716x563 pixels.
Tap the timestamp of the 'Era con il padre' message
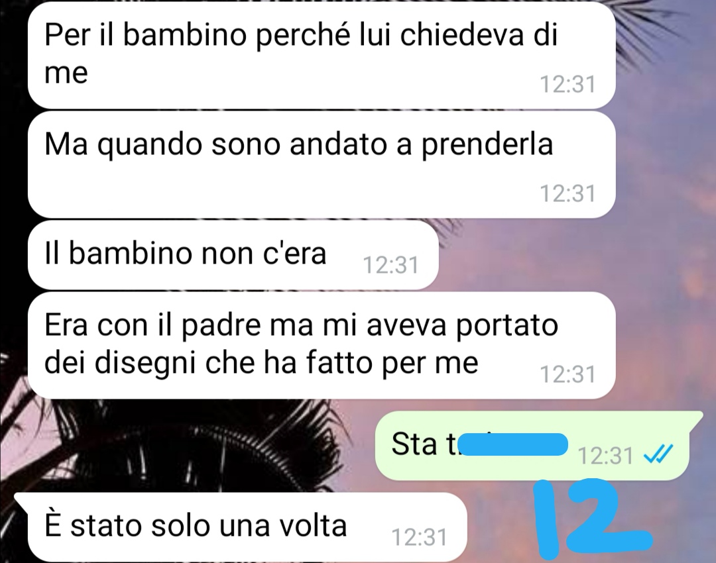coord(567,375)
